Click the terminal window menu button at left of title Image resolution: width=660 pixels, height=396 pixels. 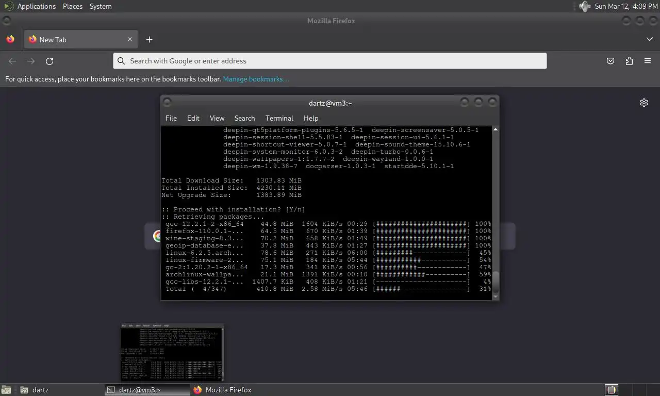point(167,103)
